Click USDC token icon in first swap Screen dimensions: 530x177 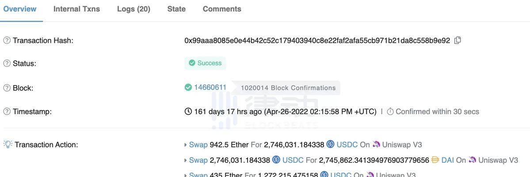click(x=331, y=145)
